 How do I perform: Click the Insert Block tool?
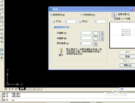(2, 38)
